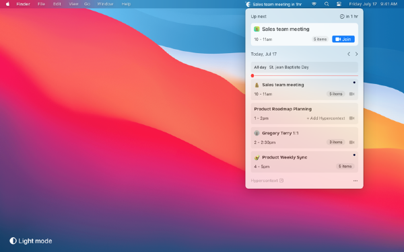
Task: Open the three-dot more options menu
Action: tap(356, 181)
